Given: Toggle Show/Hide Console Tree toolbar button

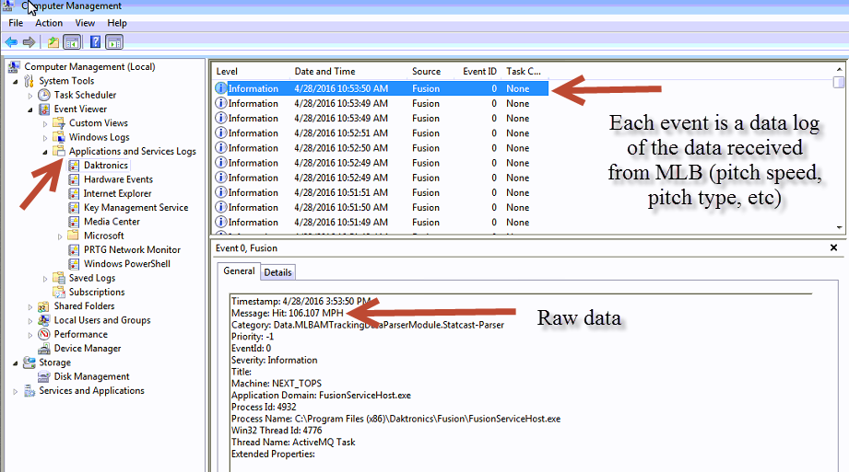Looking at the screenshot, I should tap(72, 41).
